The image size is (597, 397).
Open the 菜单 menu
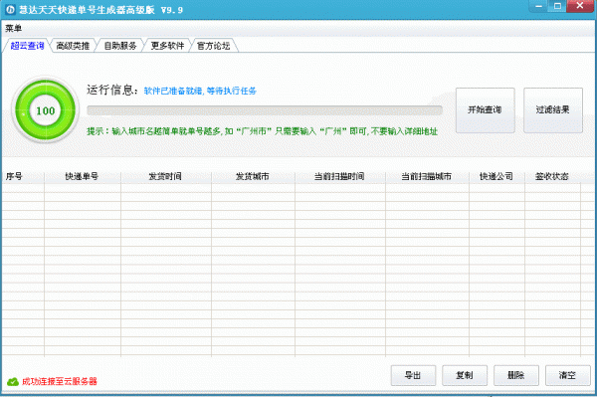tap(13, 28)
